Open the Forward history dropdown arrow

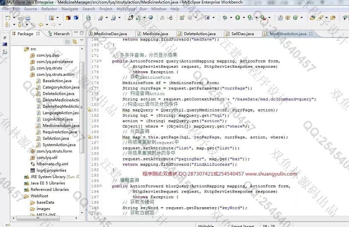click(x=60, y=24)
